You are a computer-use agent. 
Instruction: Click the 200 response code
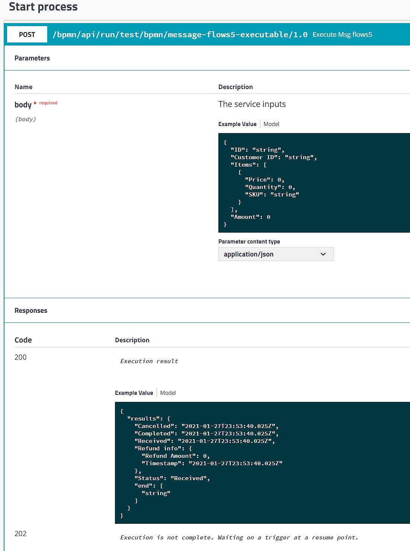tap(20, 357)
